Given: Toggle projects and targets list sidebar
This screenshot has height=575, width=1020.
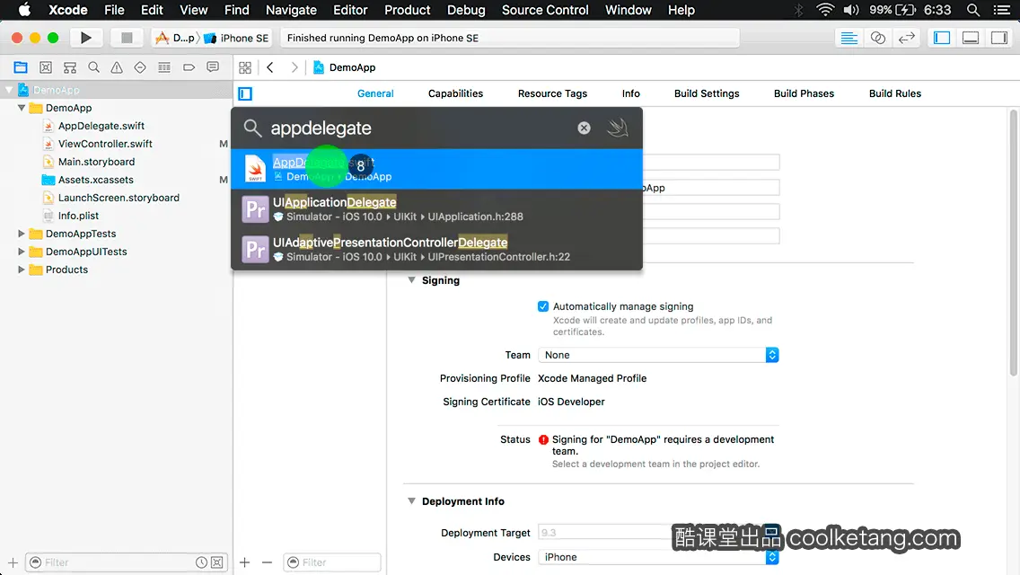Looking at the screenshot, I should (245, 93).
